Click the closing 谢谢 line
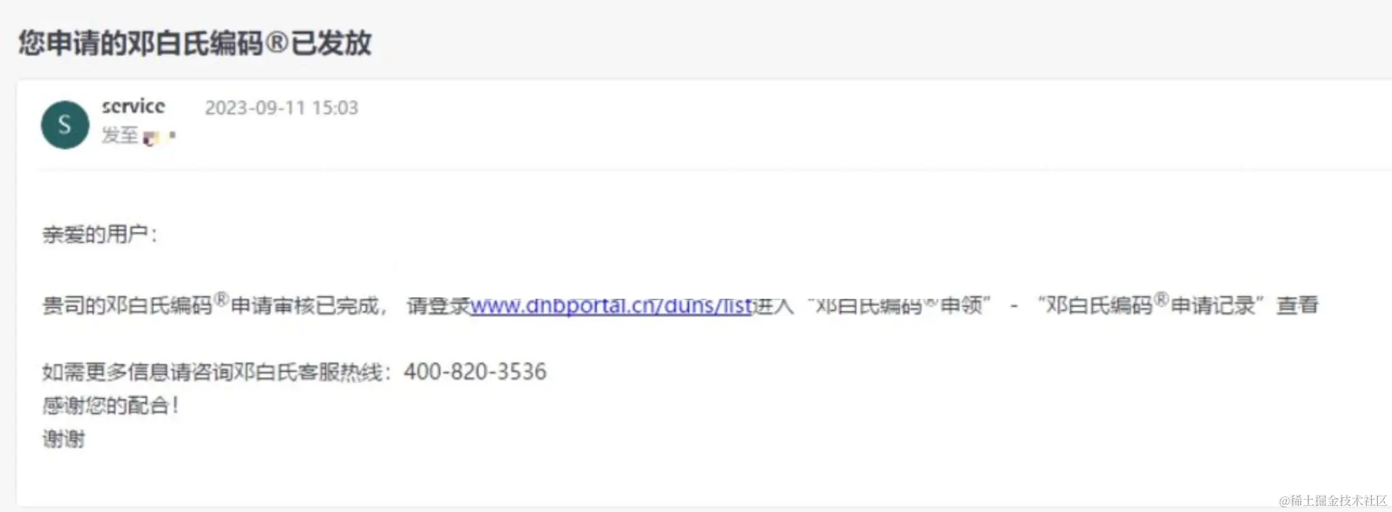The image size is (1392, 512). point(64,439)
